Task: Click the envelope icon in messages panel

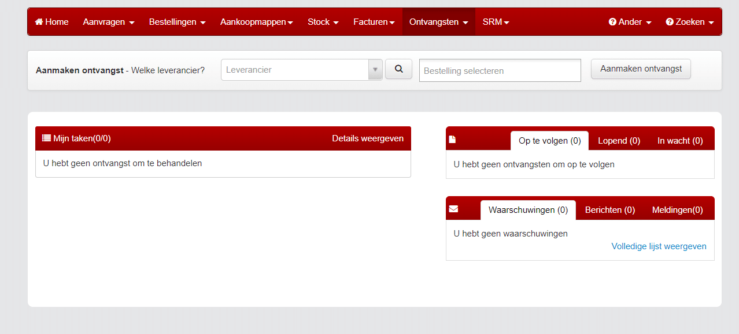Action: [453, 209]
